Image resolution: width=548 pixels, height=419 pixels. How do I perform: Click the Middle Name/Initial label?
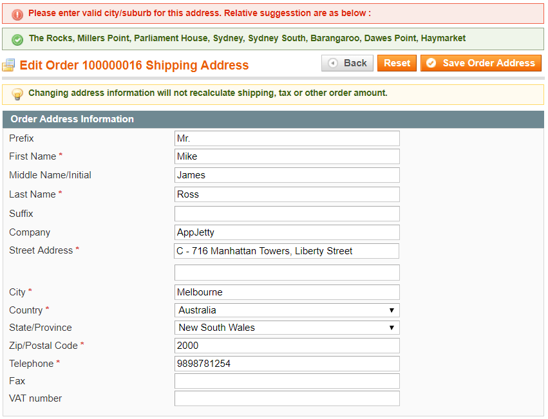point(50,175)
